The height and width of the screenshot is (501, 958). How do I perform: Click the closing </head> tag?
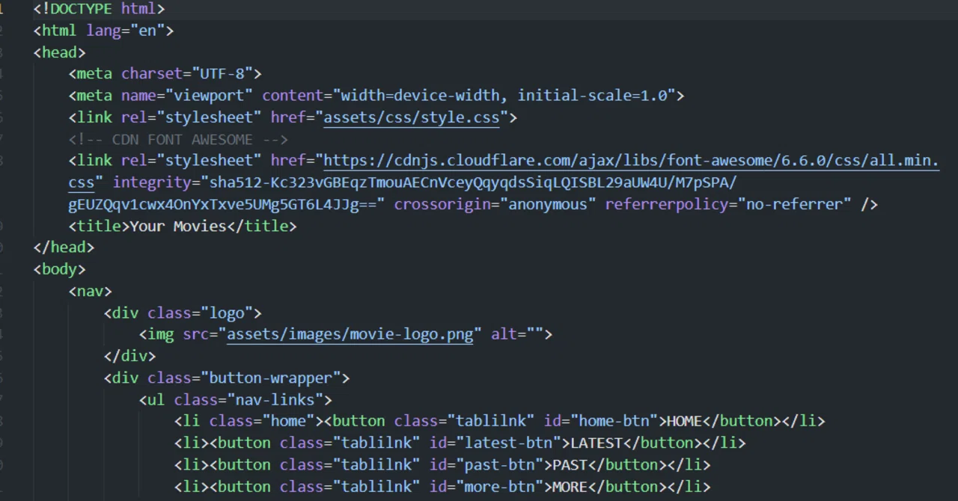pos(64,248)
